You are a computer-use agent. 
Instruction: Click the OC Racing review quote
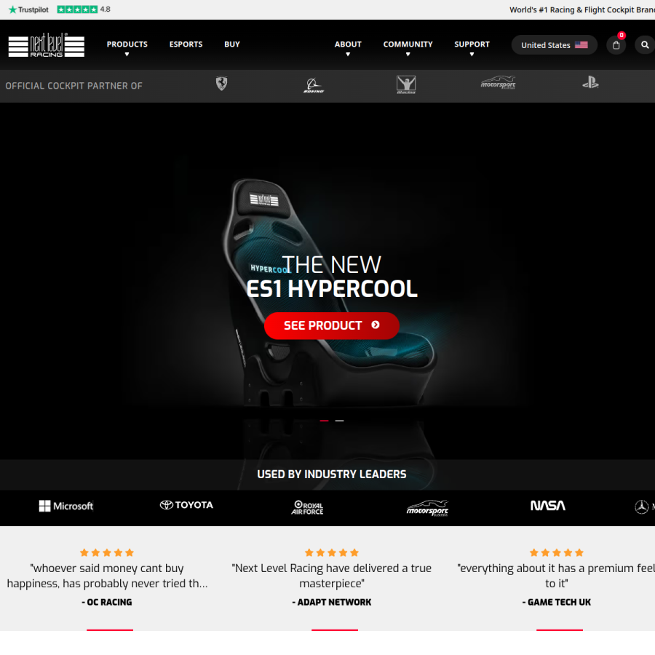coord(107,576)
